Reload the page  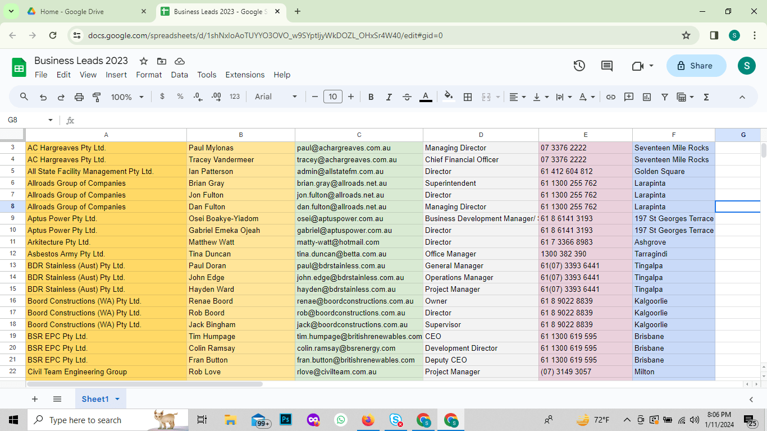click(x=53, y=35)
